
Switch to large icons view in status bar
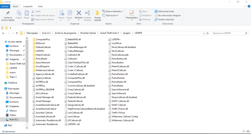coord(248,131)
